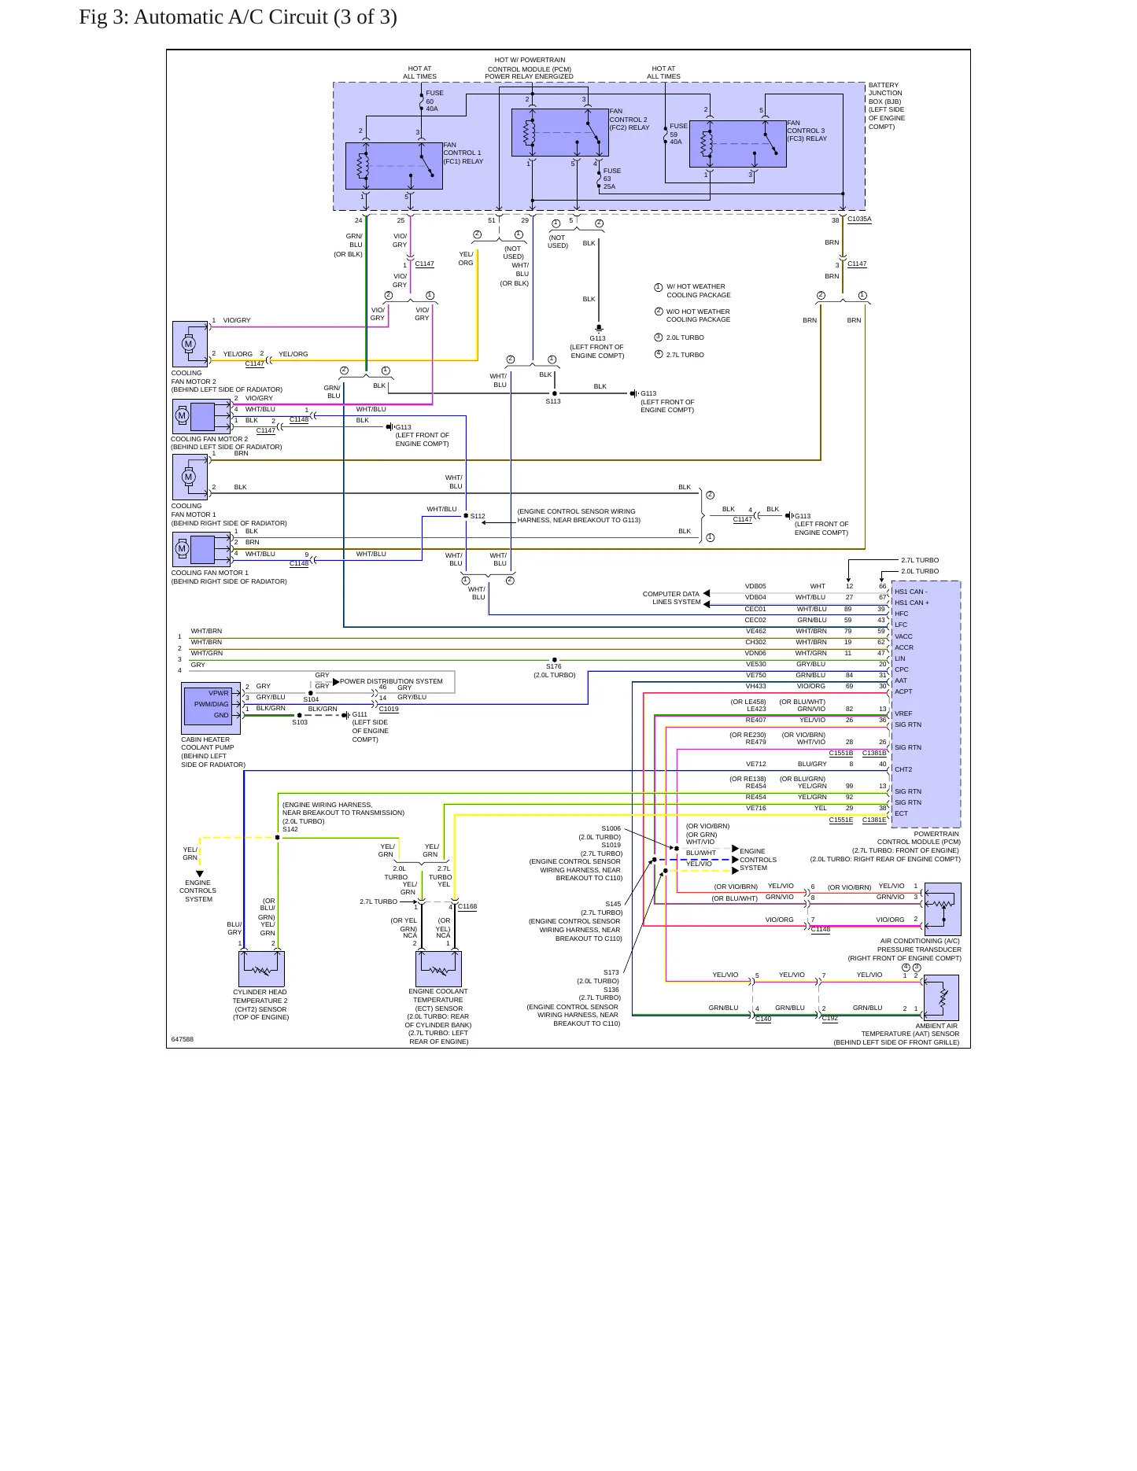Click the 'S112' splice label
This screenshot has width=1137, height=1471.
(478, 516)
